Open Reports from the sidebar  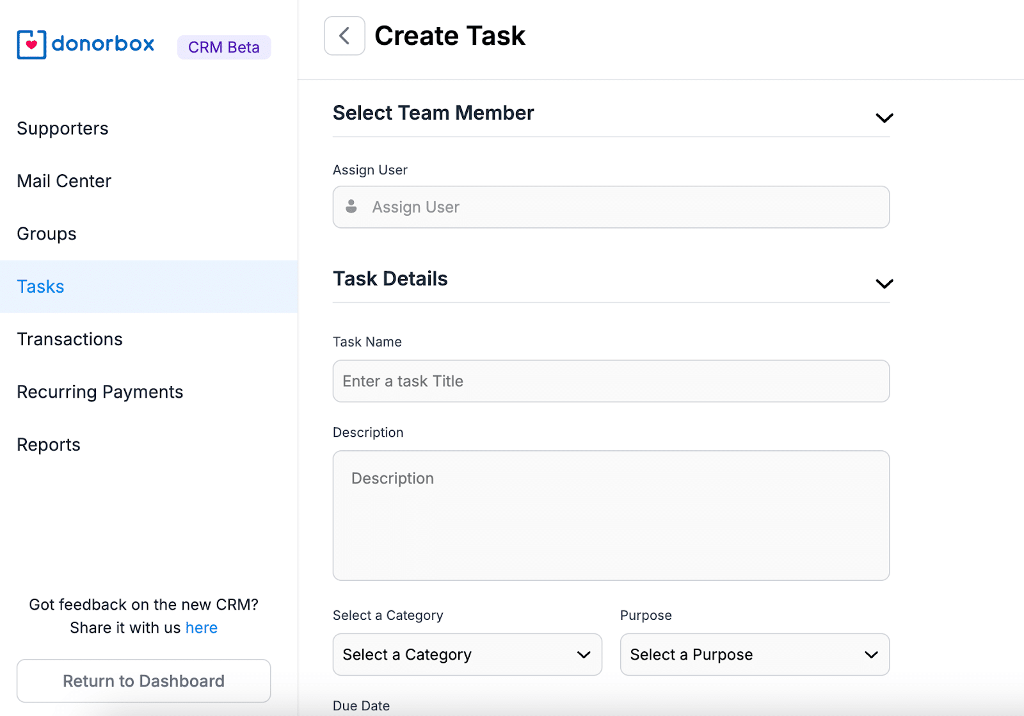49,444
